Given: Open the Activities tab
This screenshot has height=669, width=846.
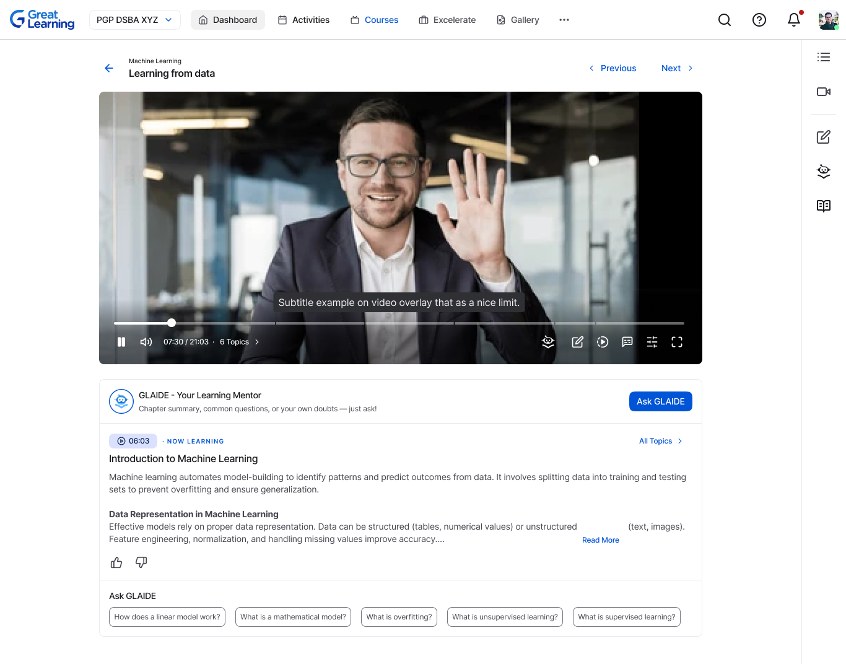Looking at the screenshot, I should 303,20.
